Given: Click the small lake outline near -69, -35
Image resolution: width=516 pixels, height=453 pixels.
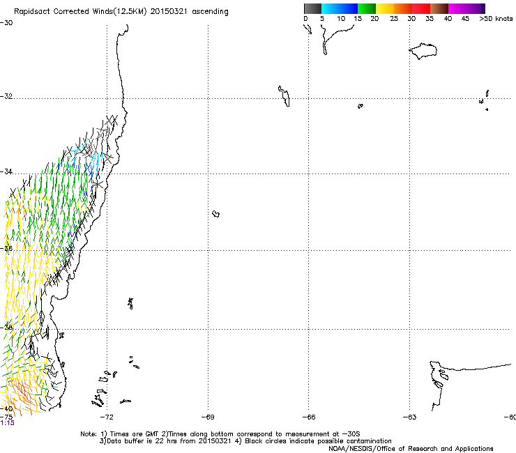Looking at the screenshot, I should (216, 214).
